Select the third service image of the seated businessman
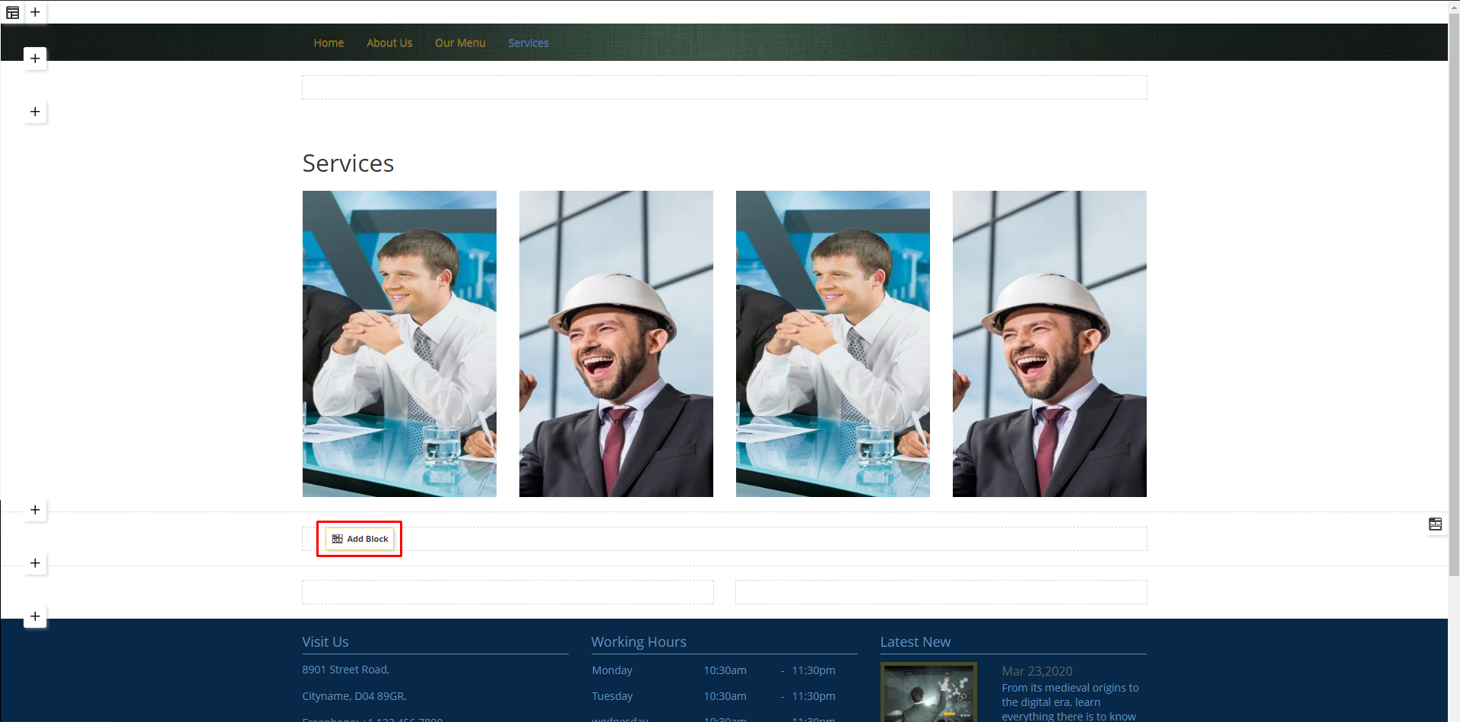The width and height of the screenshot is (1460, 722). click(833, 344)
